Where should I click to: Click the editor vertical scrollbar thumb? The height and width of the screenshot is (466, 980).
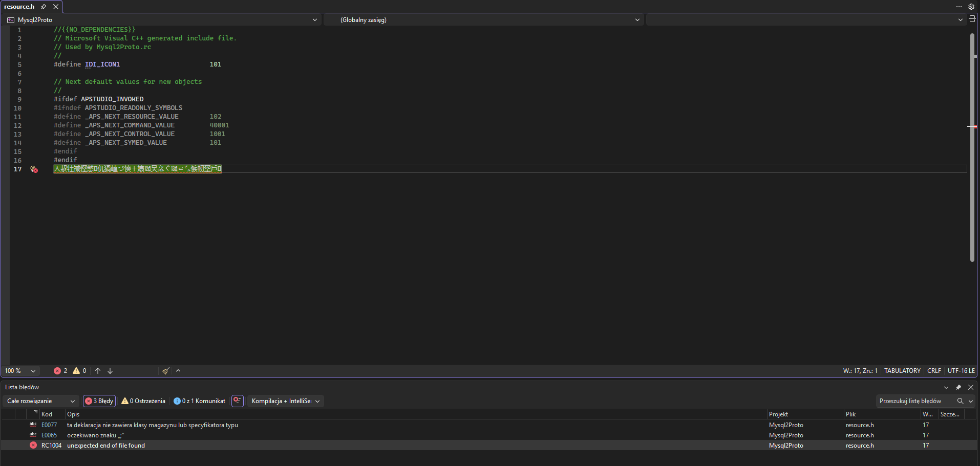[x=972, y=148]
